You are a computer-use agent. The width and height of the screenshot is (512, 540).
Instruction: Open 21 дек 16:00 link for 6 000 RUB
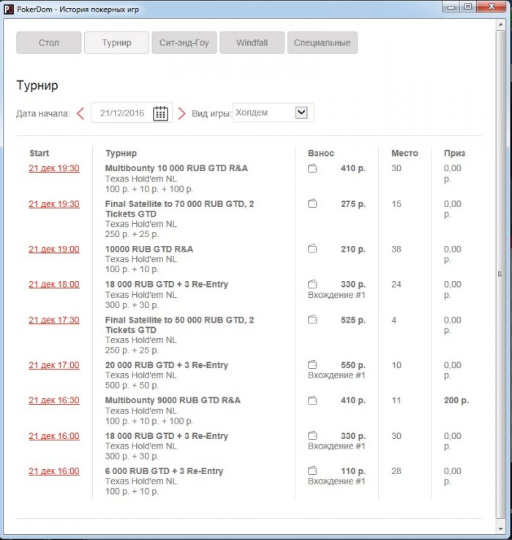54,471
